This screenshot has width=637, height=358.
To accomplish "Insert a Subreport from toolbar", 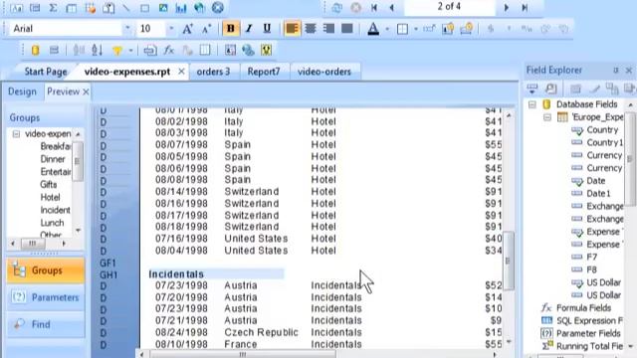I will 108,8.
